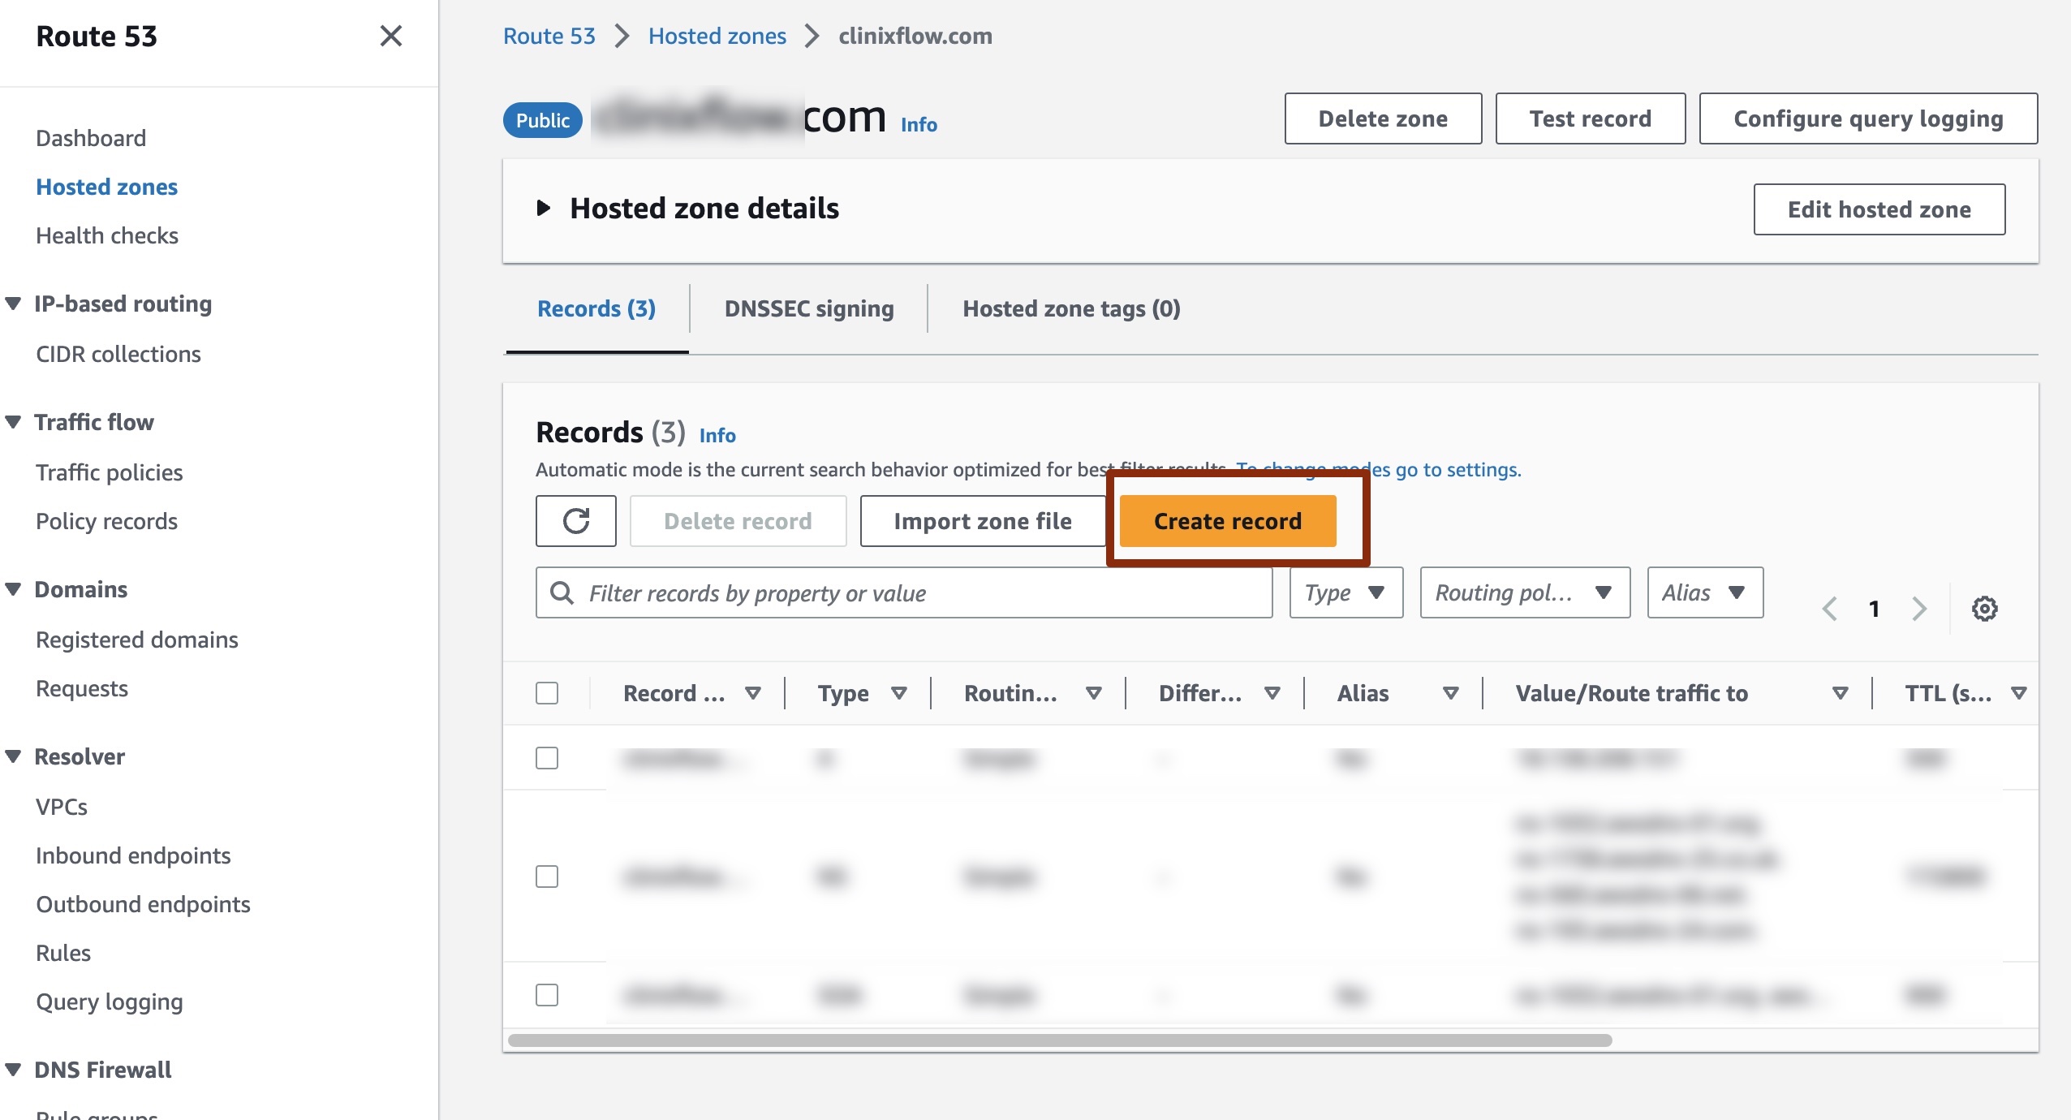
Task: Open records table settings gear
Action: tap(1985, 609)
